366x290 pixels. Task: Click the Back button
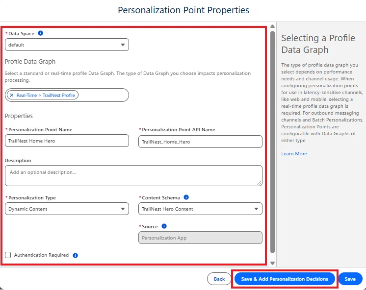coord(219,279)
